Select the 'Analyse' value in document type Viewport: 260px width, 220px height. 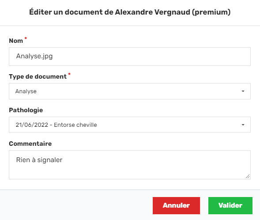tap(26, 91)
